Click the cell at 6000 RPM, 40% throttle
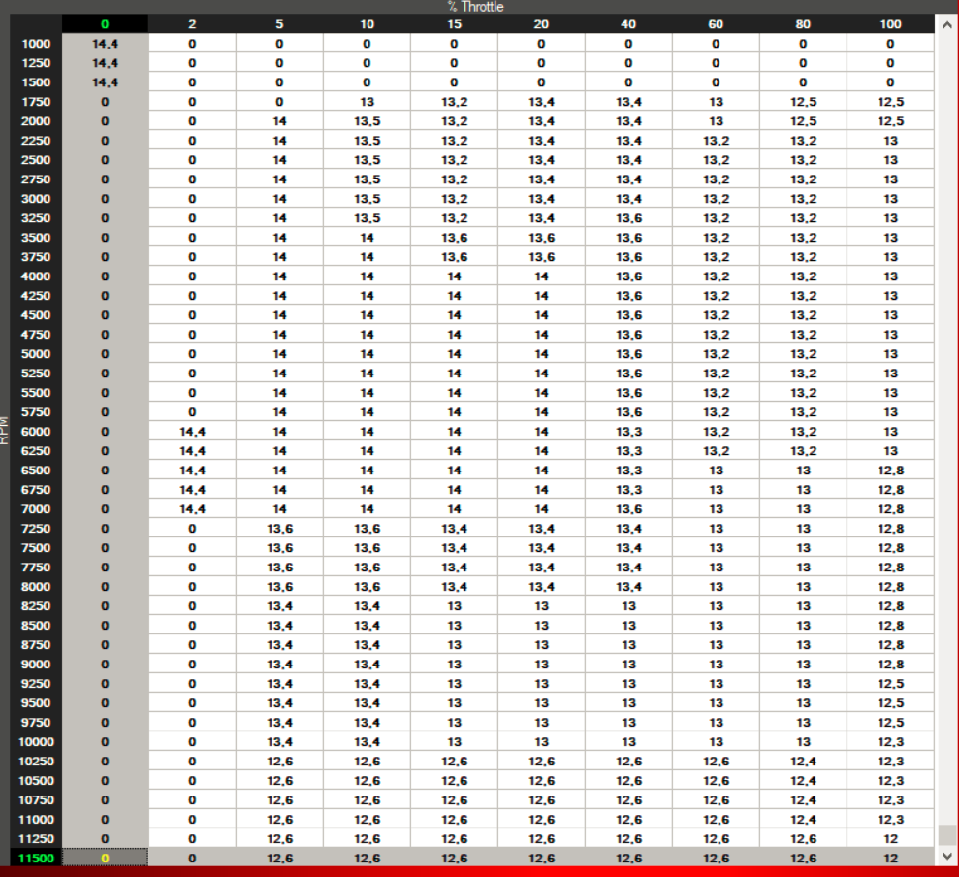 tap(628, 432)
